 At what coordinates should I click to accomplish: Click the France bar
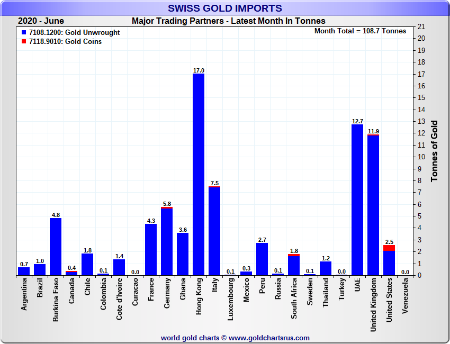point(151,250)
